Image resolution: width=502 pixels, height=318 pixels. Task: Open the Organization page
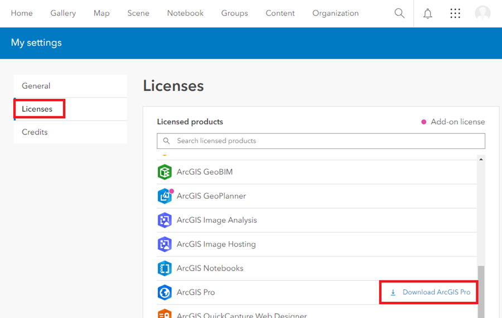coord(336,13)
